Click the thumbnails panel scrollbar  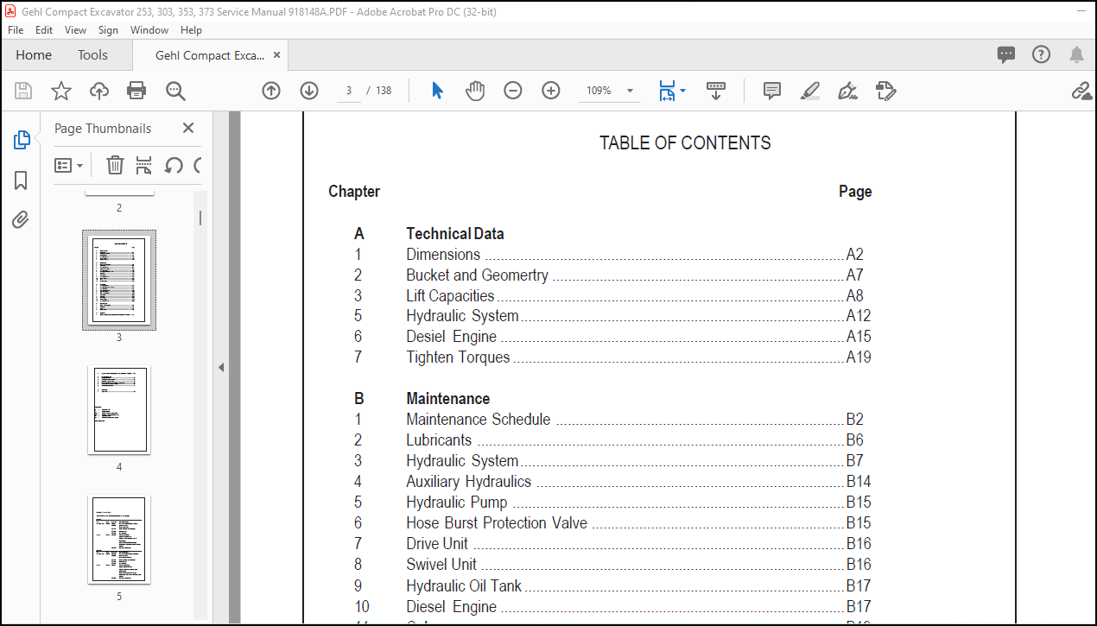(x=200, y=218)
